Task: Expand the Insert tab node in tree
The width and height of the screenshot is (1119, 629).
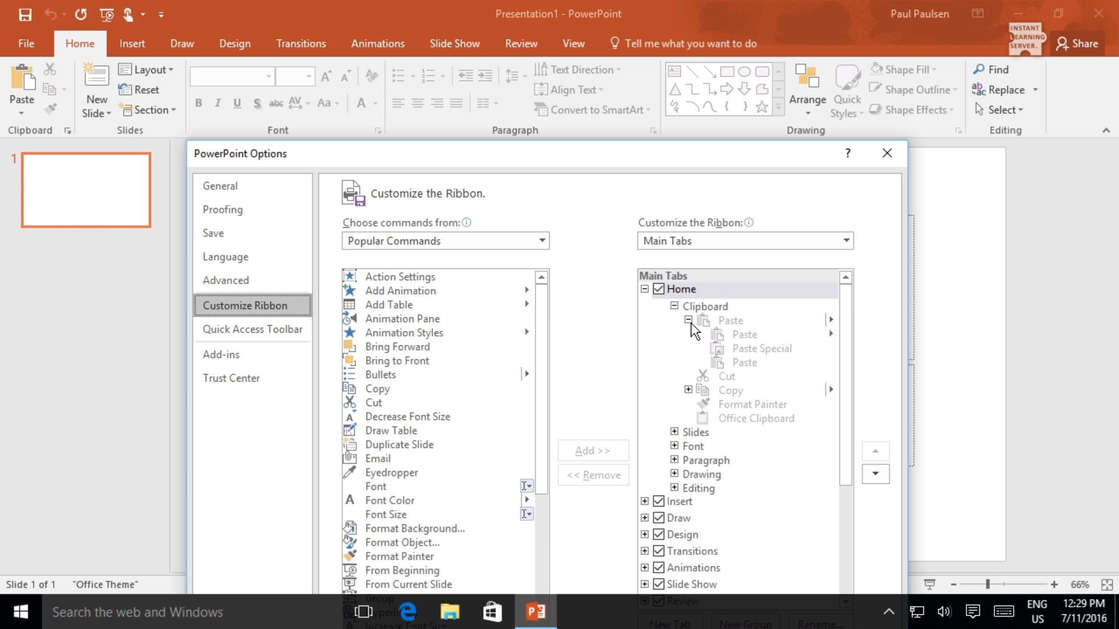Action: point(645,501)
